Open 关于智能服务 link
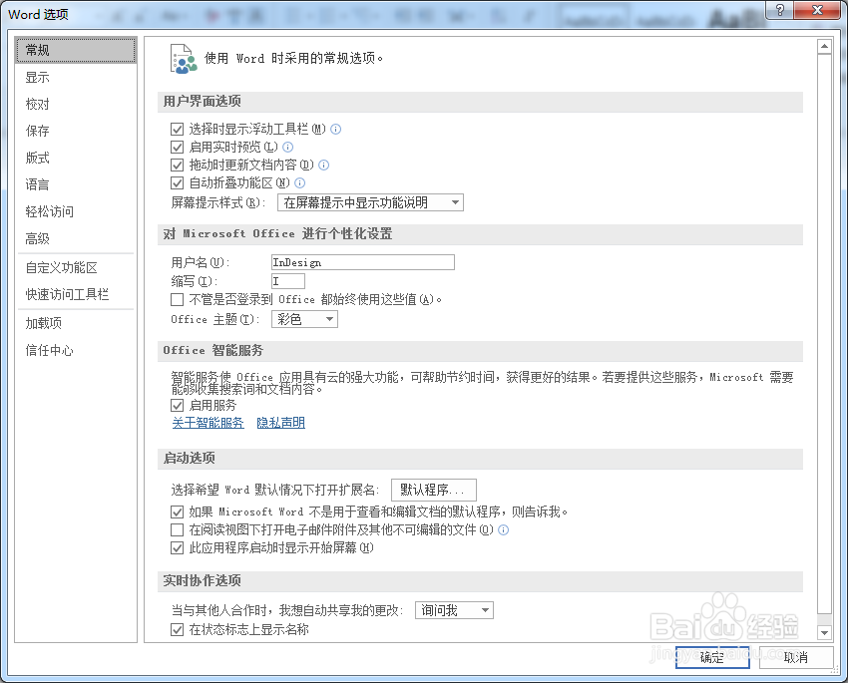This screenshot has width=848, height=683. pyautogui.click(x=209, y=423)
